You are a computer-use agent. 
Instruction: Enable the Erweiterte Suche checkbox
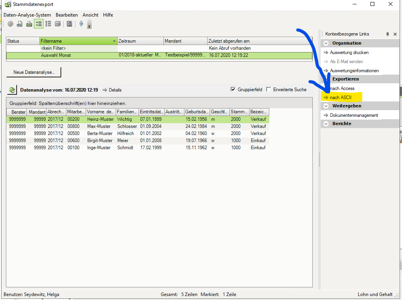269,90
